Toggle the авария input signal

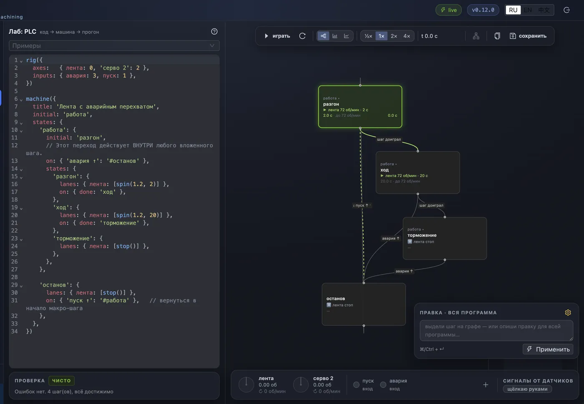(383, 385)
